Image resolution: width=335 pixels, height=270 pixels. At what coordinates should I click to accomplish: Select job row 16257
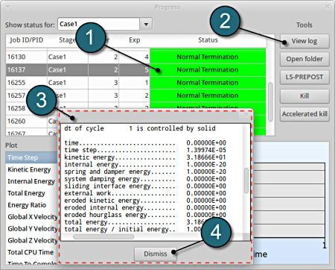[135, 95]
